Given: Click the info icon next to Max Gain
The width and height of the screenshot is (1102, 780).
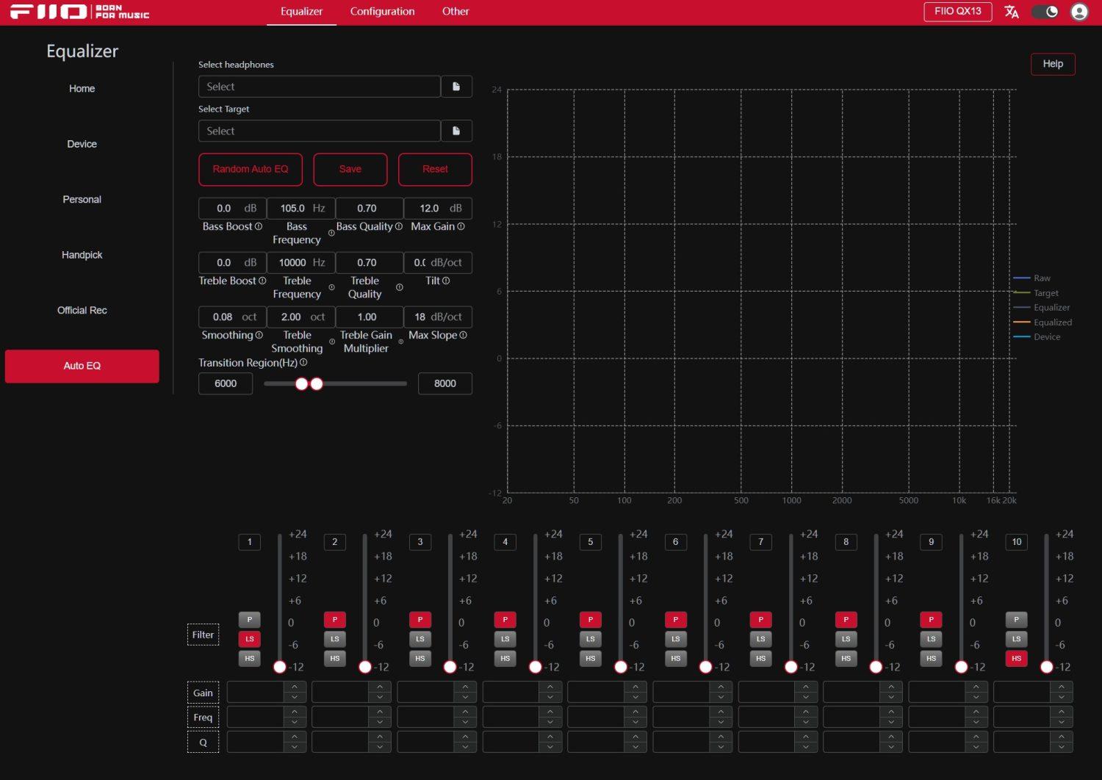Looking at the screenshot, I should tap(461, 226).
